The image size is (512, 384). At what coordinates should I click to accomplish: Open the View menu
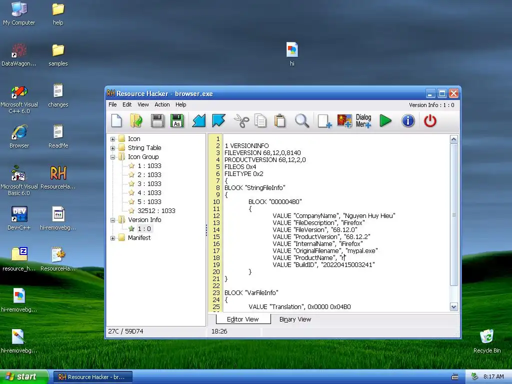(143, 104)
